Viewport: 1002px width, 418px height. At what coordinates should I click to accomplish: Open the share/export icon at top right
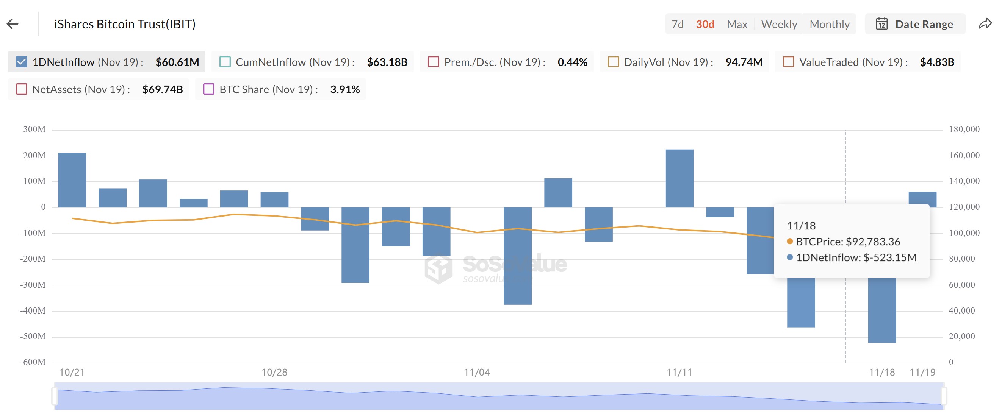[x=985, y=24]
